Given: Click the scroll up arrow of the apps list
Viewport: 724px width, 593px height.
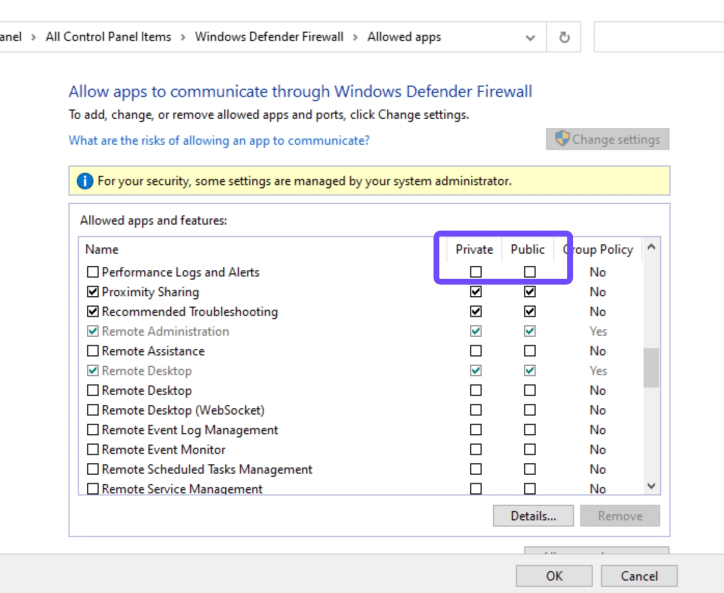Looking at the screenshot, I should click(651, 247).
